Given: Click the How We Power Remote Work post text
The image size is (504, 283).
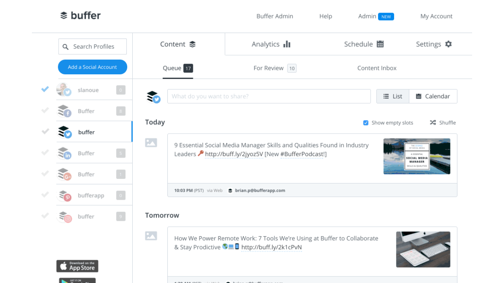Looking at the screenshot, I should pos(276,243).
